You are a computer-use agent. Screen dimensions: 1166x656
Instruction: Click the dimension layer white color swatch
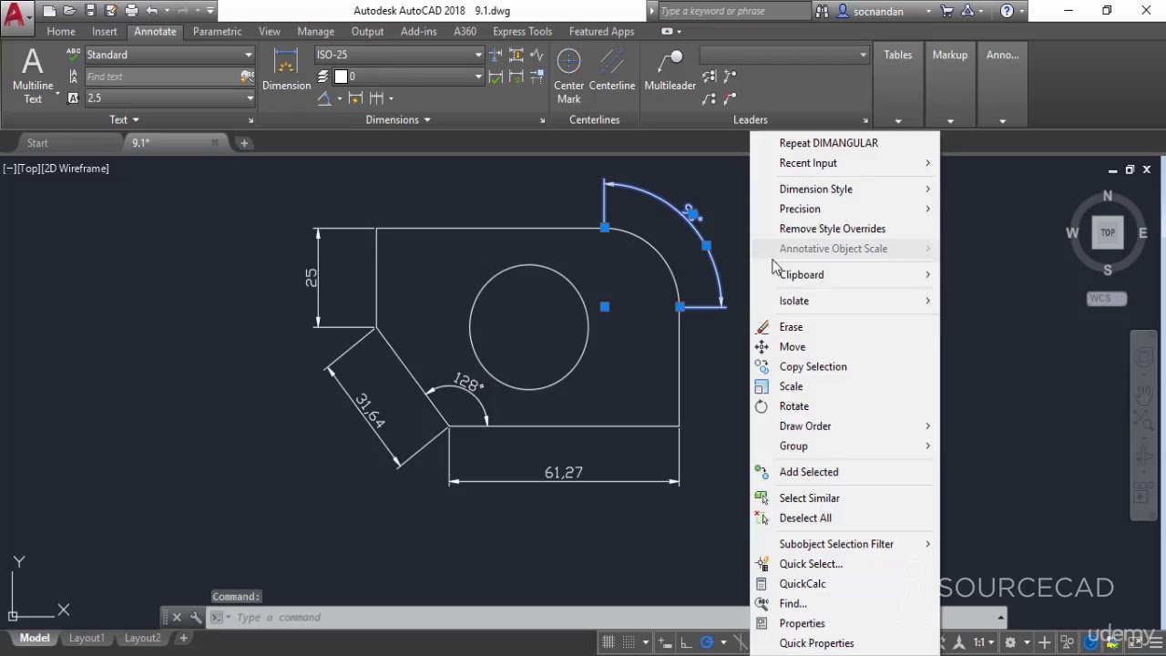pos(341,77)
